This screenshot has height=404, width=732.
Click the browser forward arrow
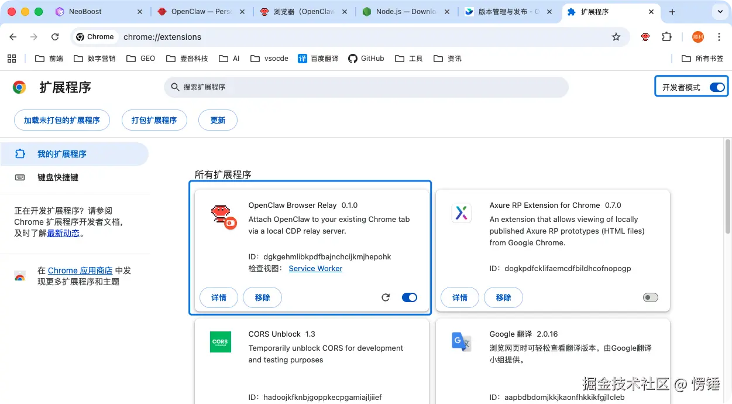point(34,37)
